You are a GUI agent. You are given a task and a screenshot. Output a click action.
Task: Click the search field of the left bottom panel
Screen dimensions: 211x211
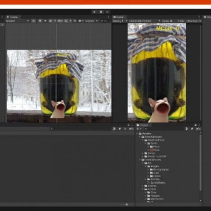click(x=81, y=129)
